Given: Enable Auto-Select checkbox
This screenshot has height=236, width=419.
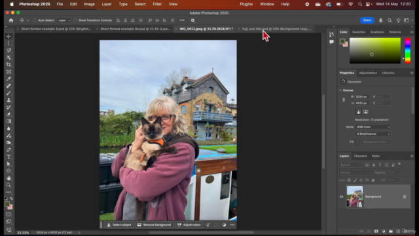Looking at the screenshot, I should pyautogui.click(x=35, y=20).
